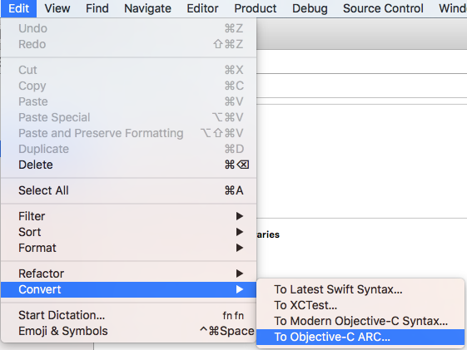
Task: Start Dictation from the Edit menu
Action: coord(129,315)
